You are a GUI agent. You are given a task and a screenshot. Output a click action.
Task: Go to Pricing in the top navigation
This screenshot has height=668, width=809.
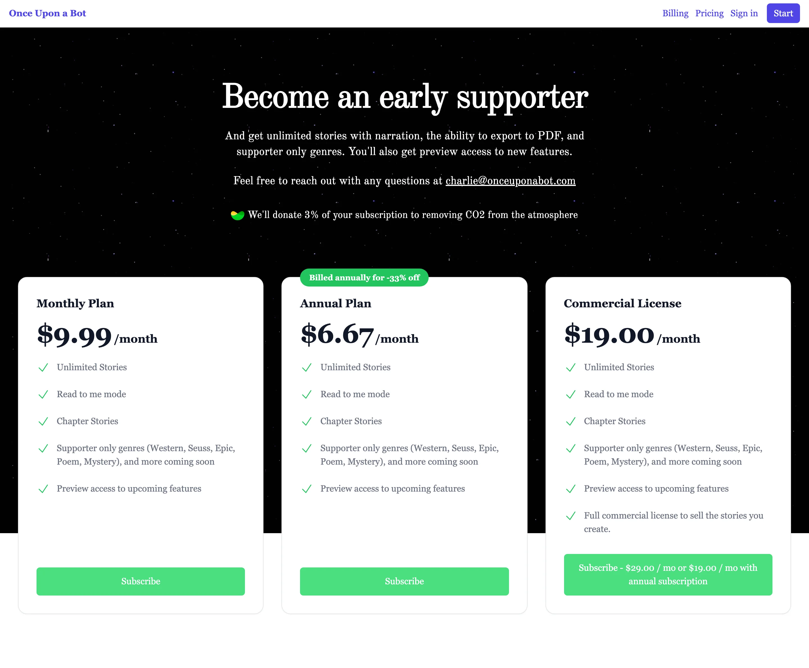pos(709,13)
